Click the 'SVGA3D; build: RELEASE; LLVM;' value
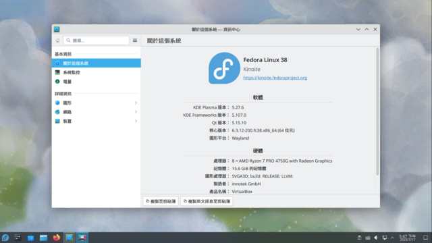This screenshot has width=432, height=243. point(263,176)
